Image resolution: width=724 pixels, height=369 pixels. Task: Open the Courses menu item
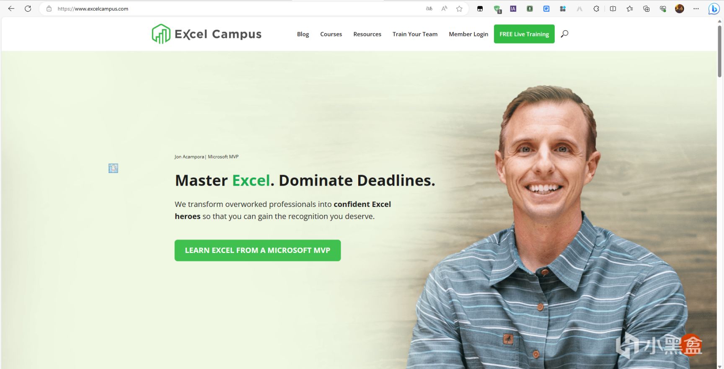[331, 34]
